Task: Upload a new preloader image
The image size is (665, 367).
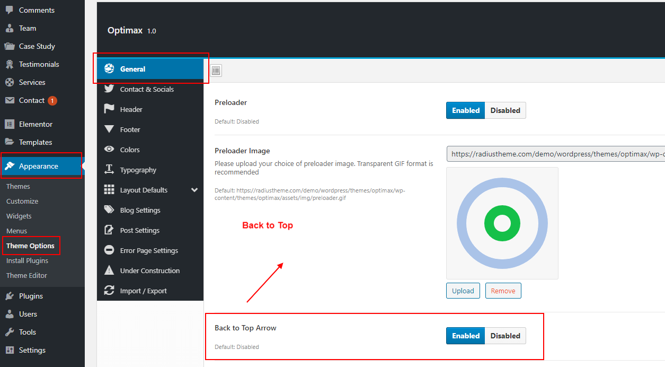Action: click(463, 291)
